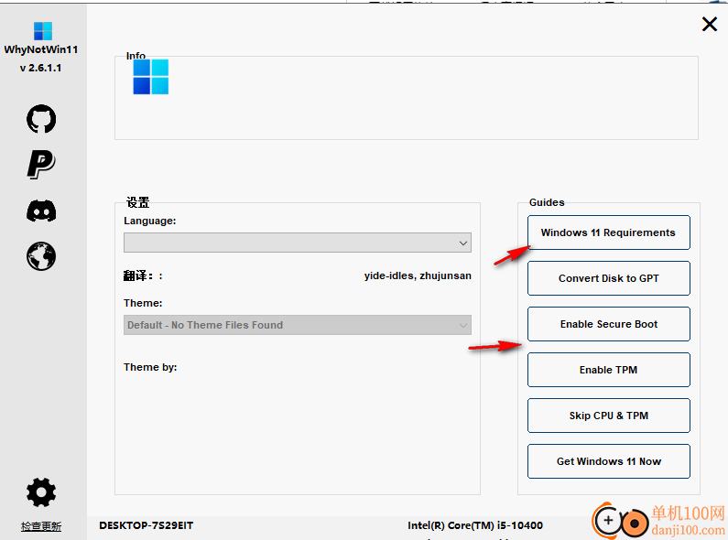
Task: Click the Intel(R) Core(TM) i5-10400 text
Action: 475,525
